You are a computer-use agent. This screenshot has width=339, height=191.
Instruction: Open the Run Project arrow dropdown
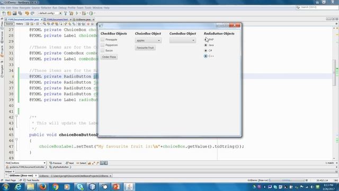tap(80, 13)
